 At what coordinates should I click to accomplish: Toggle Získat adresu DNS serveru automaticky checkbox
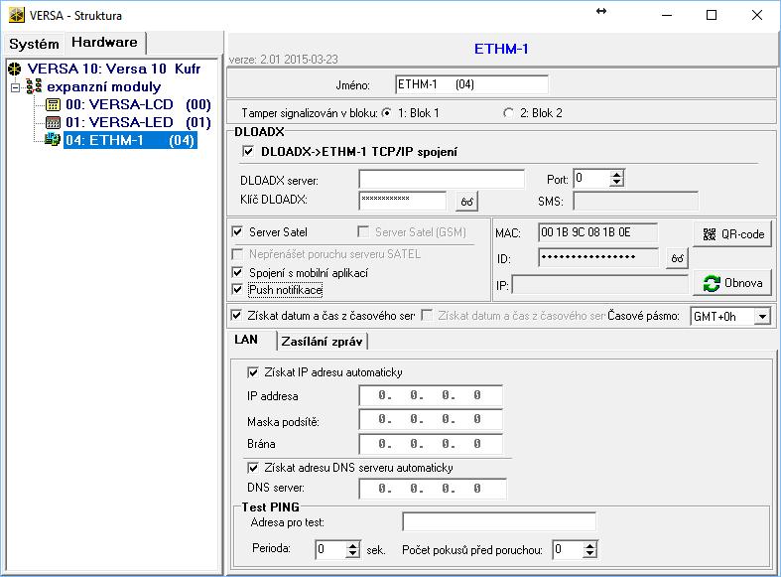click(x=253, y=468)
